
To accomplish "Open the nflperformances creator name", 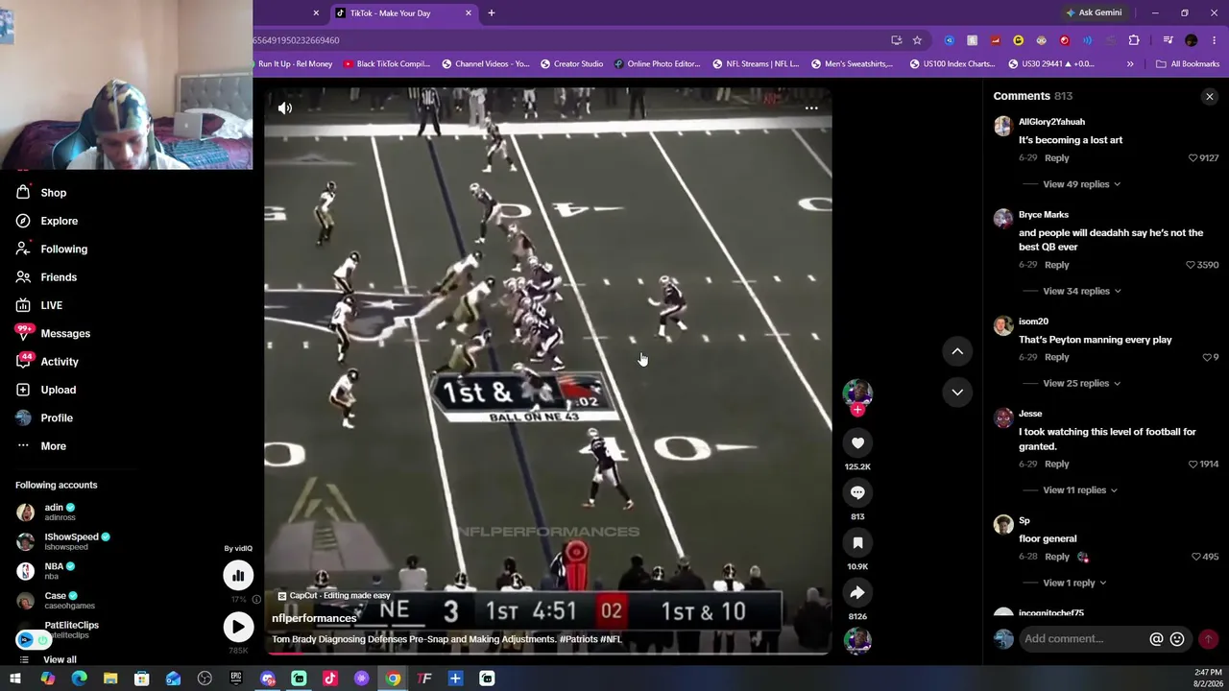I will [314, 618].
